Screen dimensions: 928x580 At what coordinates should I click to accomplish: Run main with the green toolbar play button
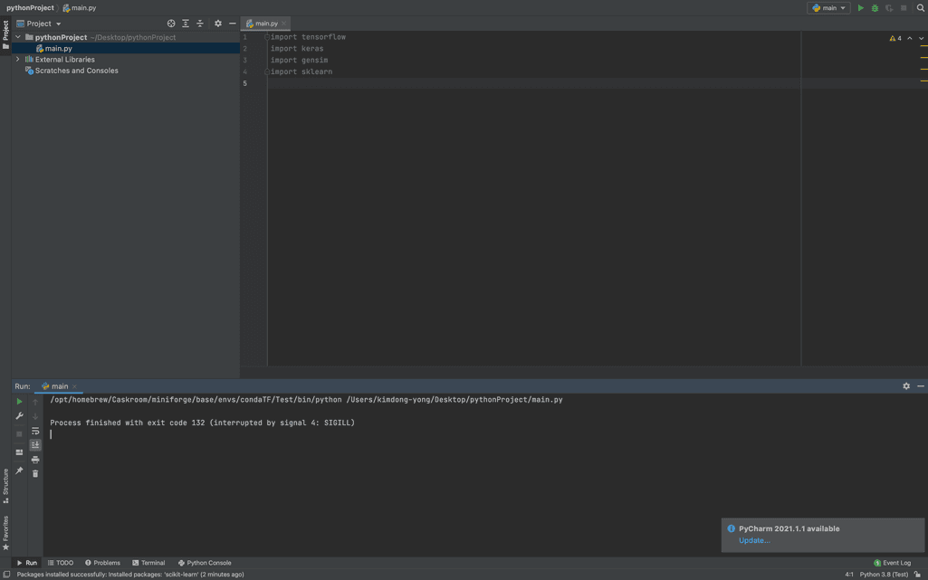coord(860,7)
